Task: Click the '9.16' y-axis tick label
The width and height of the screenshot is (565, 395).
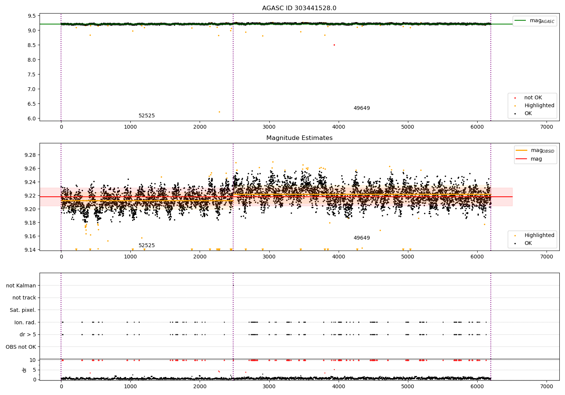Action: point(31,236)
